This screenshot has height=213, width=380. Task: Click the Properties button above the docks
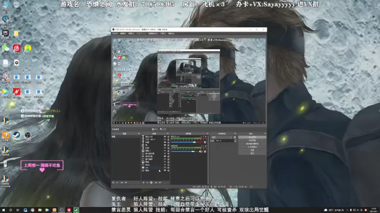(155, 129)
